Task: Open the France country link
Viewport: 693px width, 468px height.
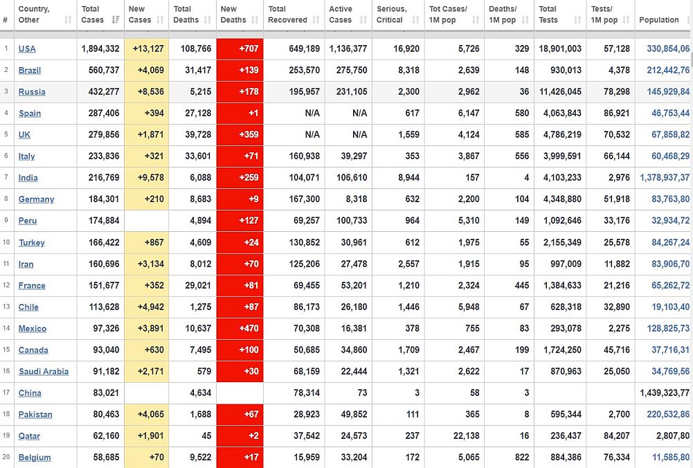Action: point(32,286)
